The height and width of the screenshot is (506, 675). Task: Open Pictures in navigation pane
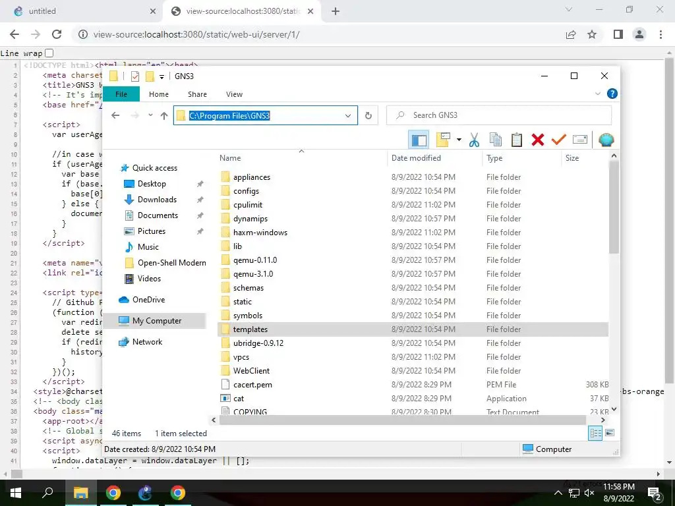145,231
